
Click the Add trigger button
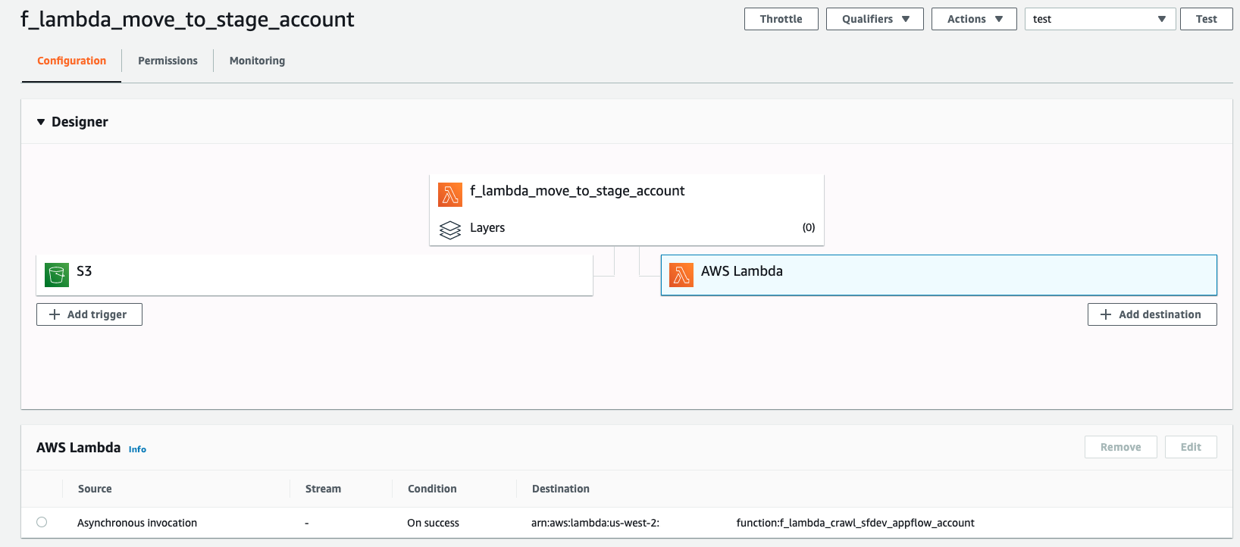89,314
